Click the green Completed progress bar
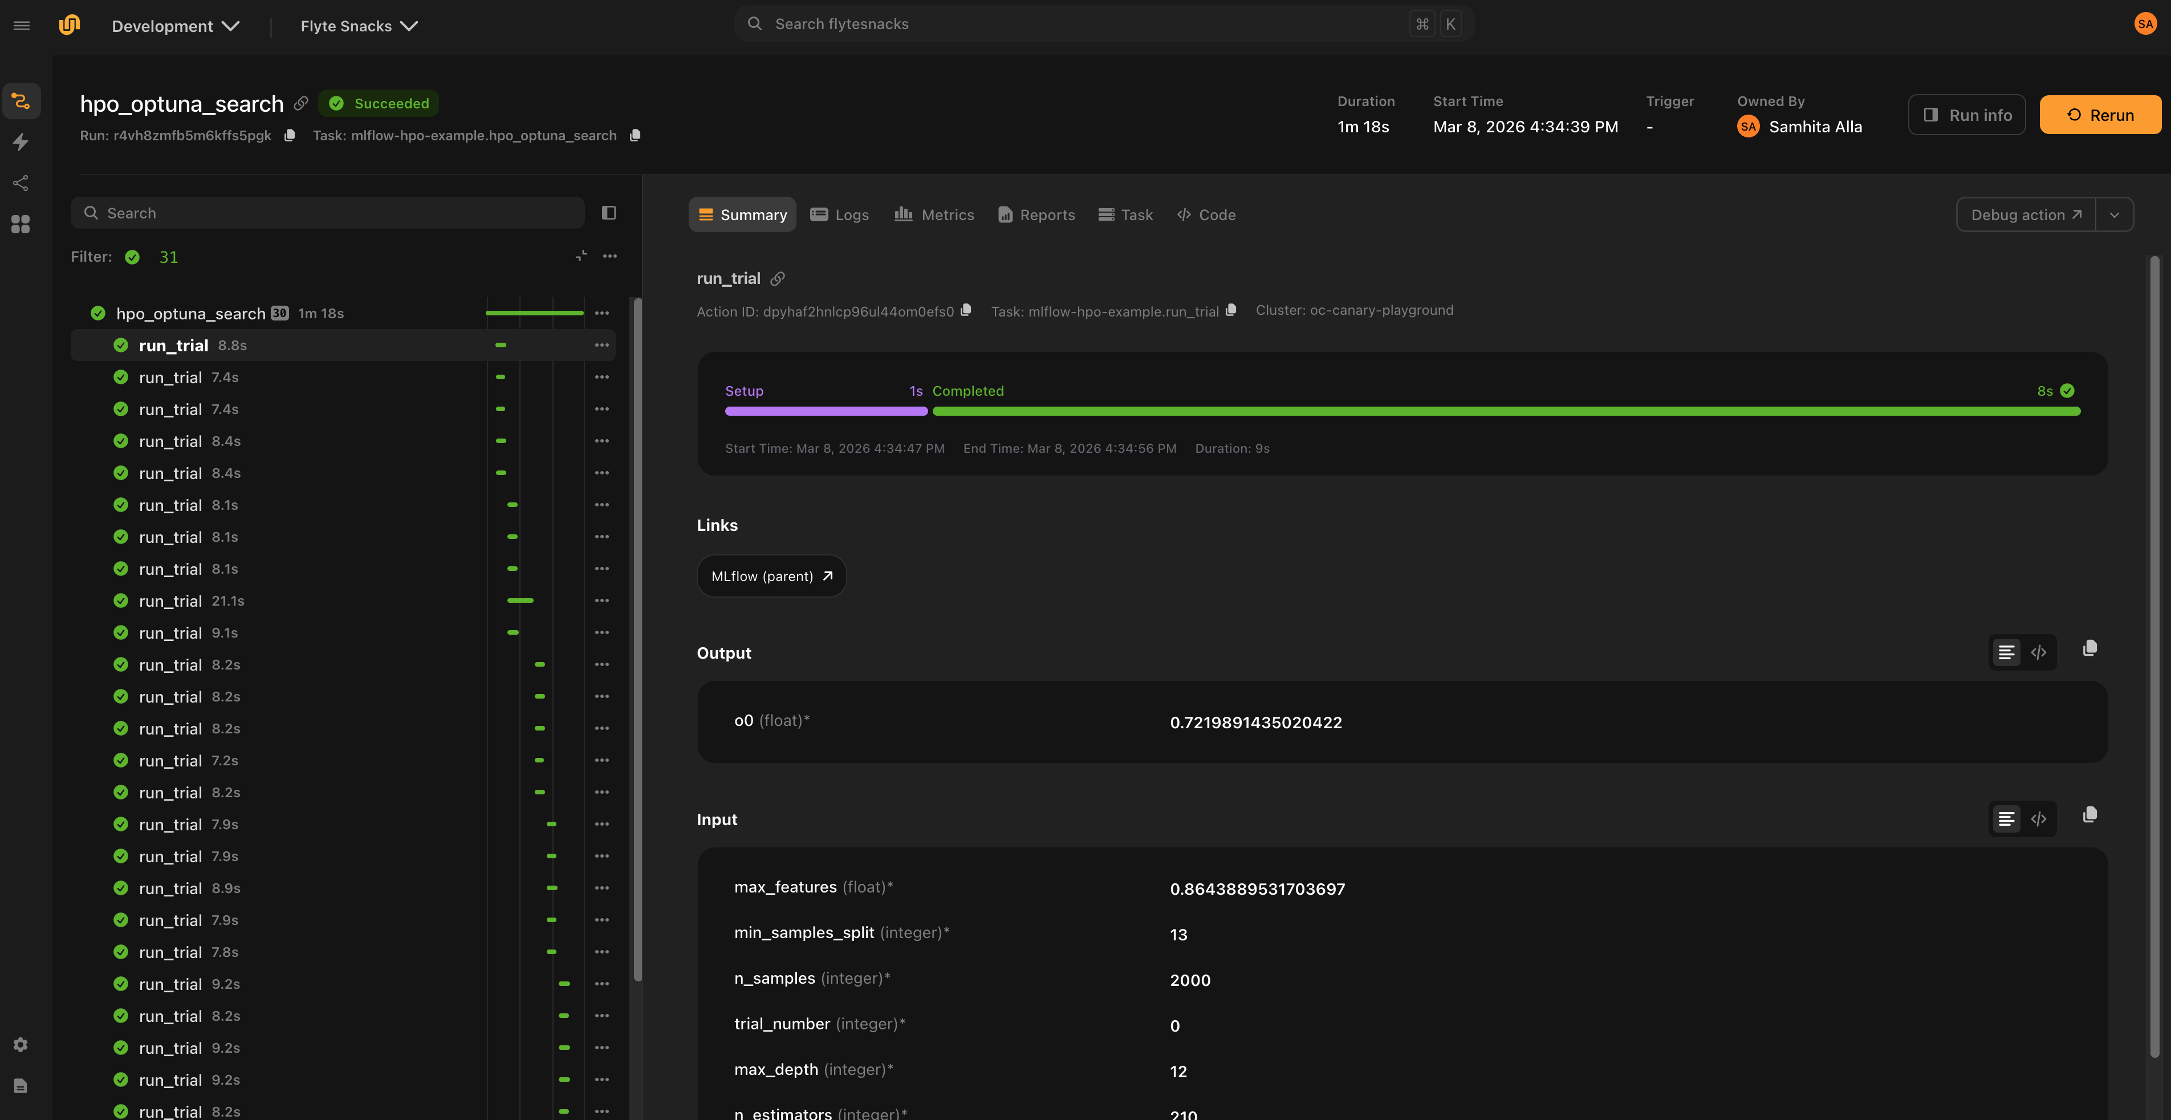The height and width of the screenshot is (1120, 2171). pos(1505,411)
